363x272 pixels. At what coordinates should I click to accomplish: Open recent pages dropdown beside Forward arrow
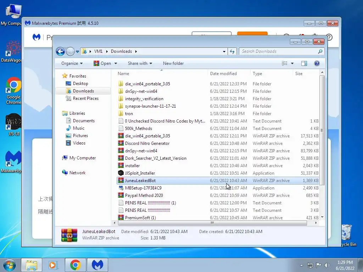77,52
